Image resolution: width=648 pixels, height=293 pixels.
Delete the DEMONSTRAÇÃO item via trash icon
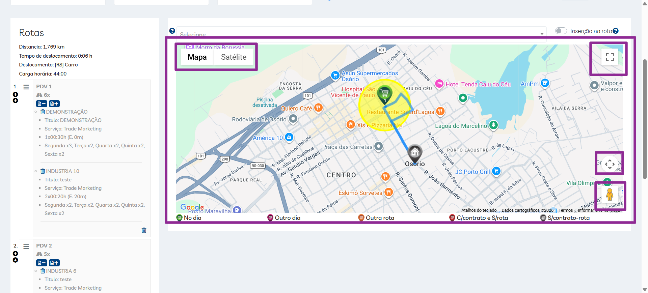pos(43,112)
